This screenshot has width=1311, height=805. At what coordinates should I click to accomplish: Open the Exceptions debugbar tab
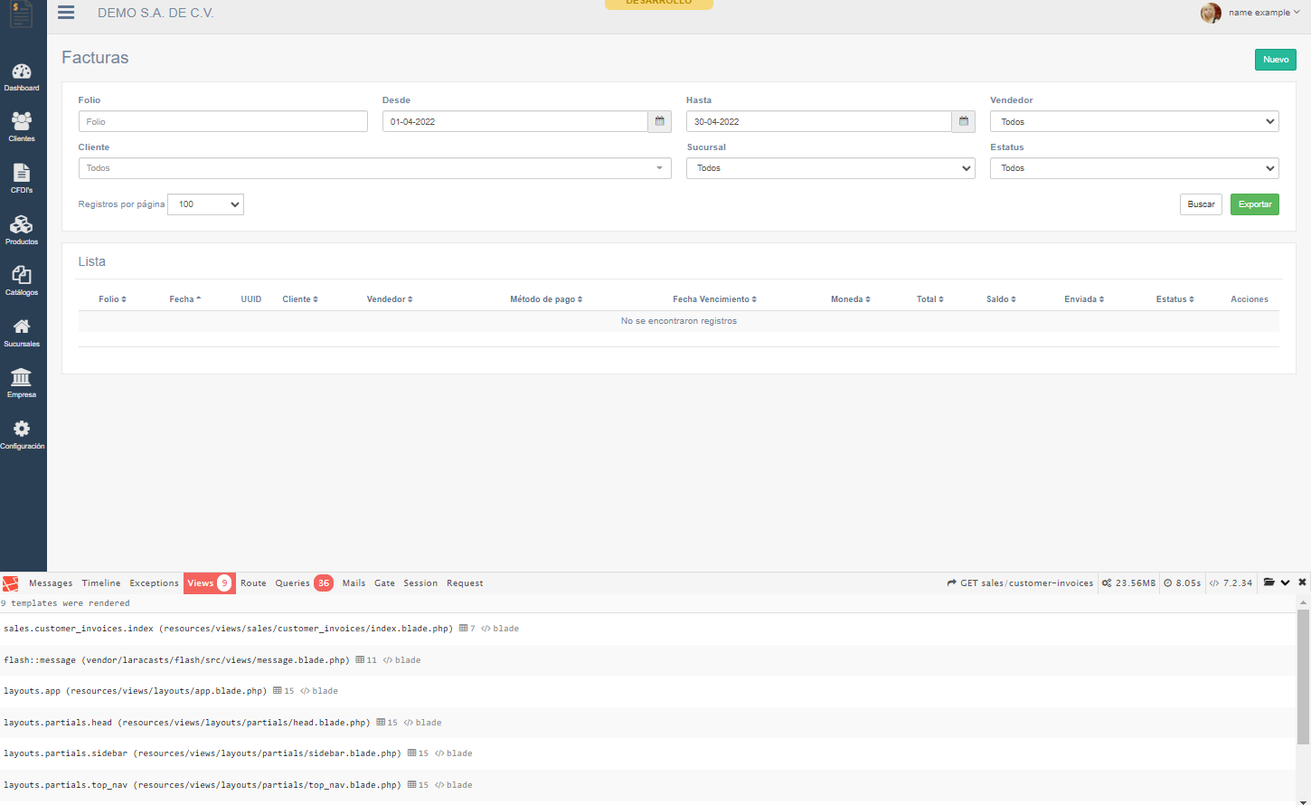pyautogui.click(x=155, y=583)
